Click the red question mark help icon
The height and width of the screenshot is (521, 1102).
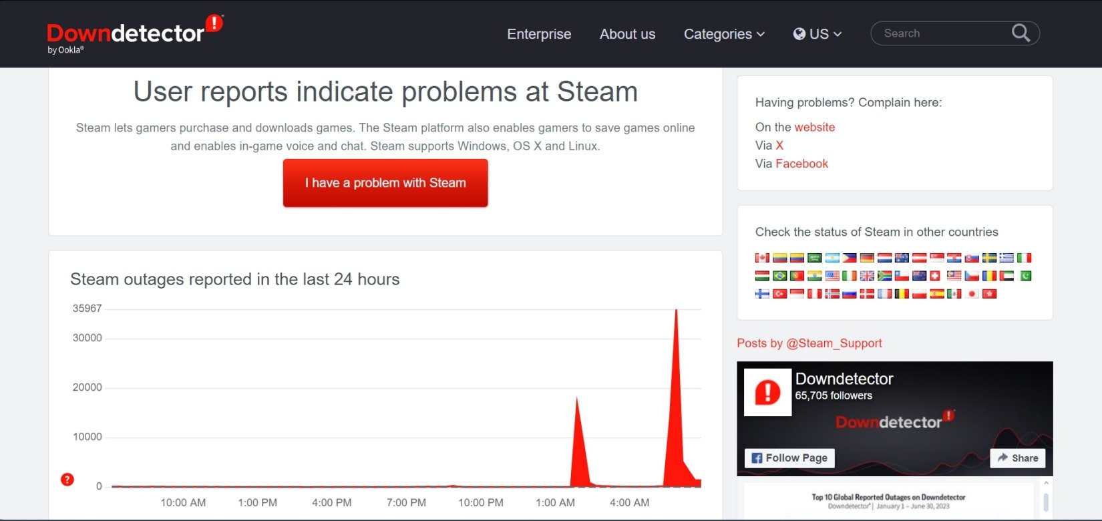(67, 480)
